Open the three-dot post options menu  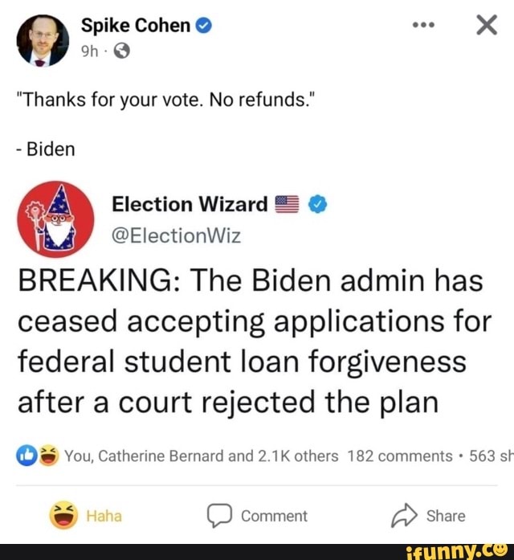coord(424,26)
